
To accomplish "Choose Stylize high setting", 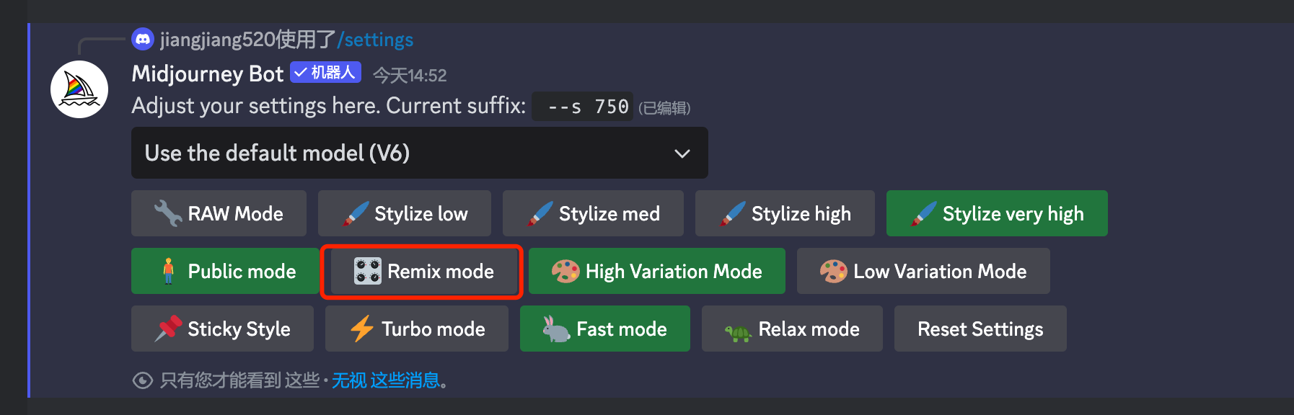I will pyautogui.click(x=785, y=213).
